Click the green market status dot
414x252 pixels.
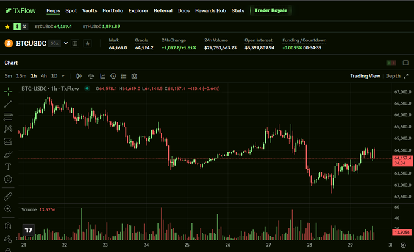point(87,89)
